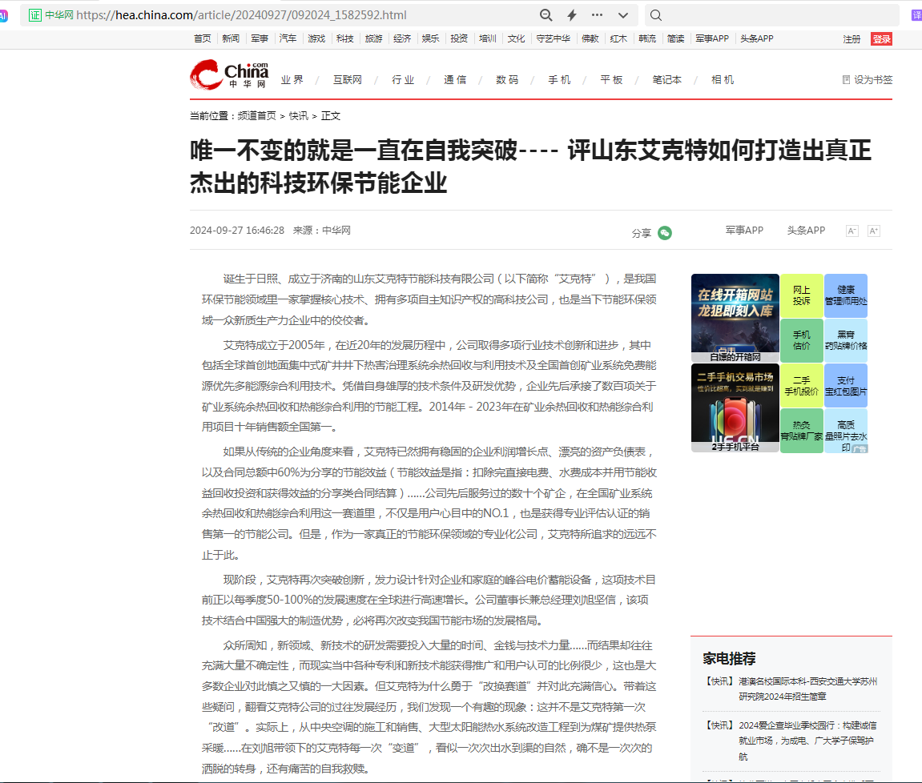This screenshot has width=922, height=783.
Task: Click 头条APP link beside share
Action: (806, 231)
